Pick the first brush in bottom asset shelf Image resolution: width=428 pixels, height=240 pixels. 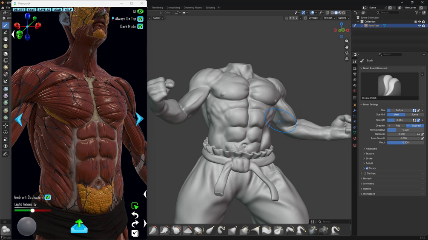pos(153,230)
